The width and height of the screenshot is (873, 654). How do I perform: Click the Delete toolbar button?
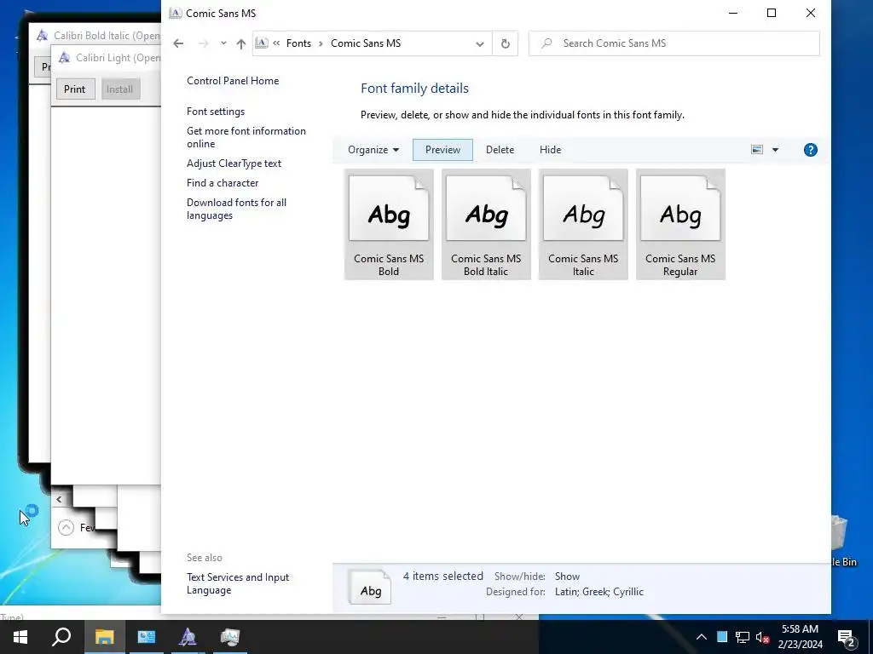click(500, 150)
